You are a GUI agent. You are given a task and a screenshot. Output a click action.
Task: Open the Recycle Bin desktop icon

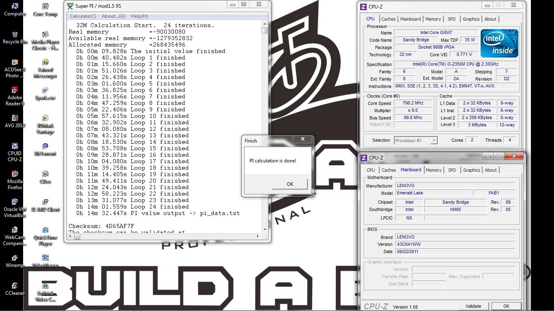pyautogui.click(x=15, y=37)
